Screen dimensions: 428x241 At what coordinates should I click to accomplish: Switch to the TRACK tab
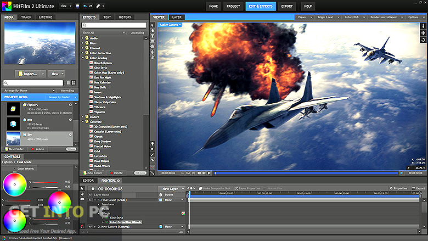click(x=26, y=17)
